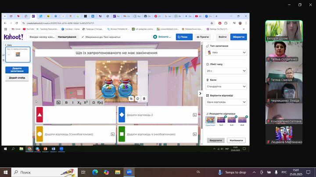316x177 pixels.
Task: Bookmark this page with the star icon
Action: pos(212,23)
